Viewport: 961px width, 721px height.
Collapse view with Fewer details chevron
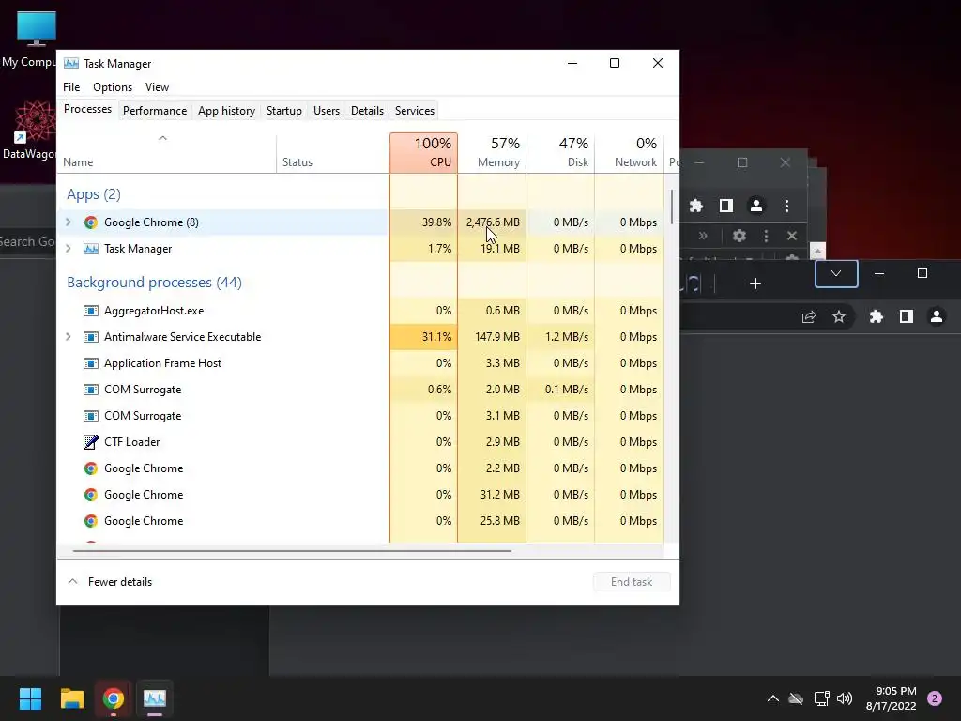(72, 581)
